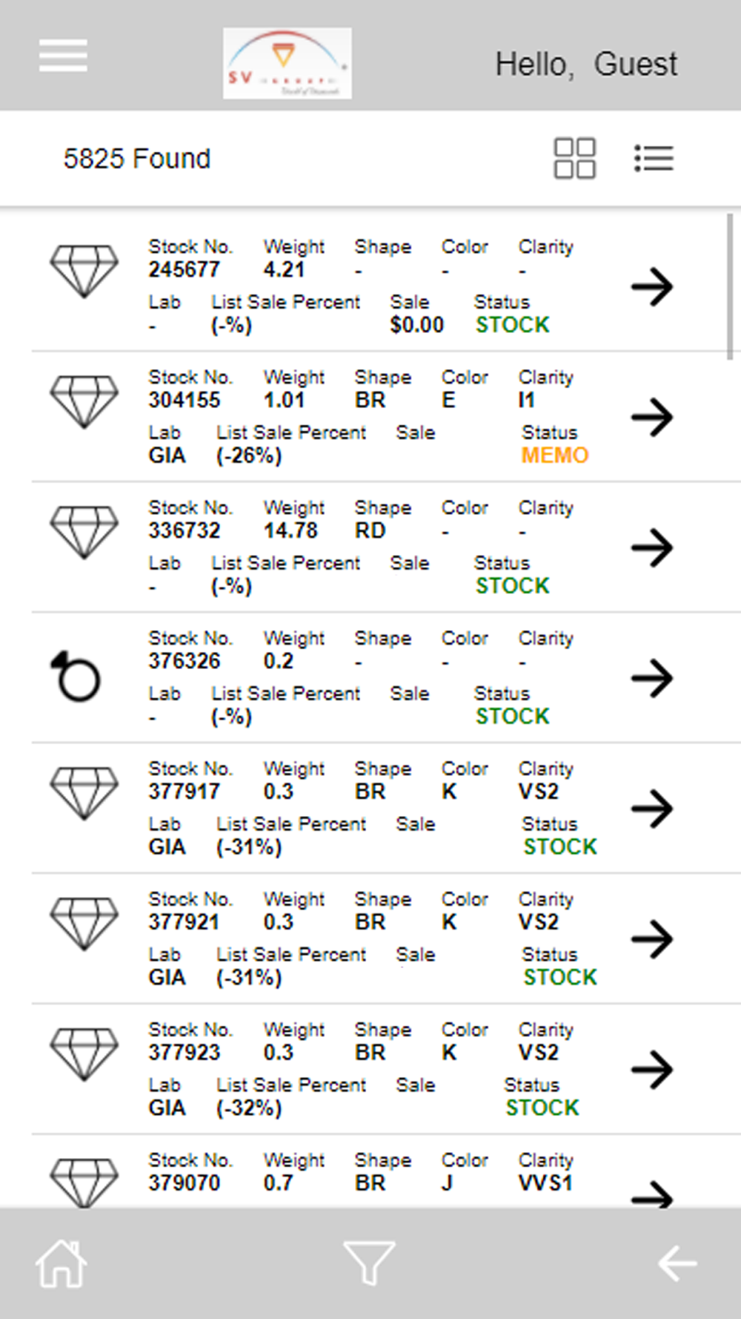The image size is (741, 1319).
Task: Open details arrow for stock 245677
Action: coord(652,286)
